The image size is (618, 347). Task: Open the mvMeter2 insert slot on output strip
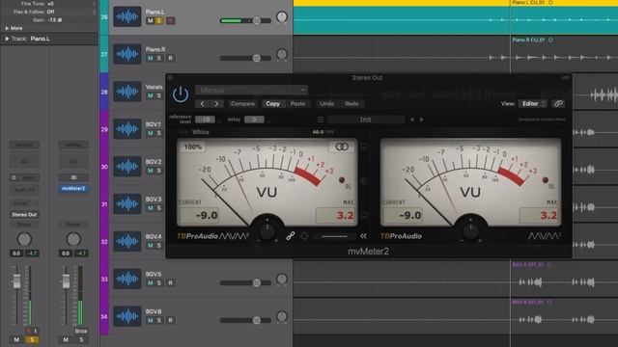coord(73,189)
